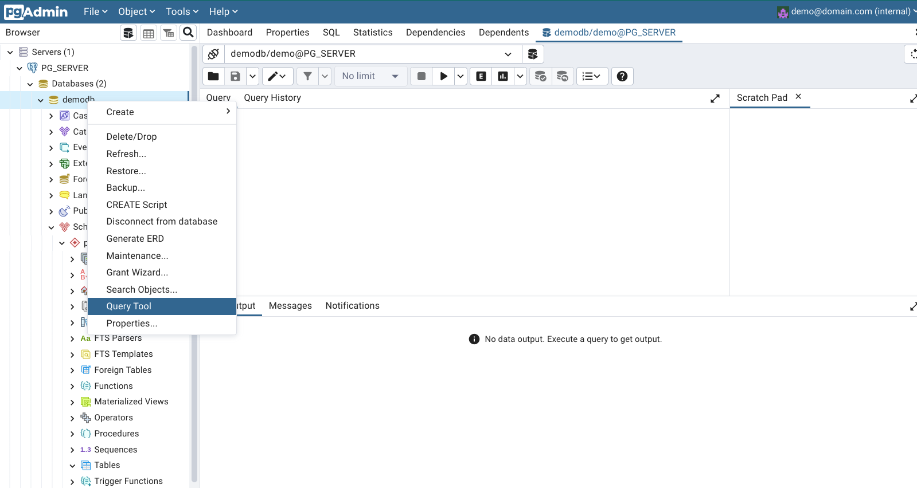The image size is (917, 488).
Task: Open the Create submenu in context menu
Action: pos(162,112)
